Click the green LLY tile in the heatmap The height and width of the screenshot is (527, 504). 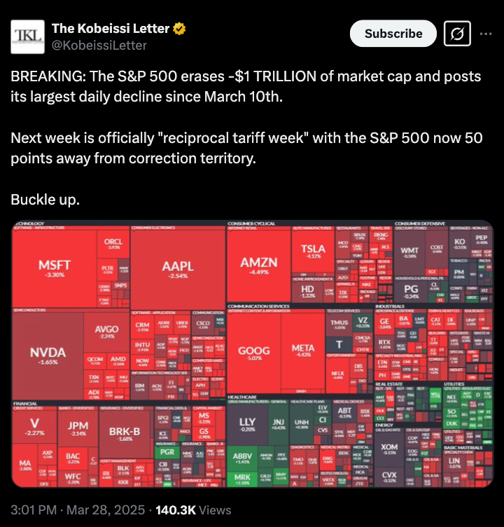pyautogui.click(x=247, y=423)
